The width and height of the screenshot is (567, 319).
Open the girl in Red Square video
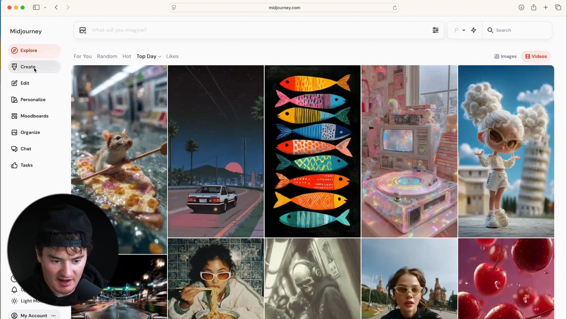pyautogui.click(x=409, y=279)
